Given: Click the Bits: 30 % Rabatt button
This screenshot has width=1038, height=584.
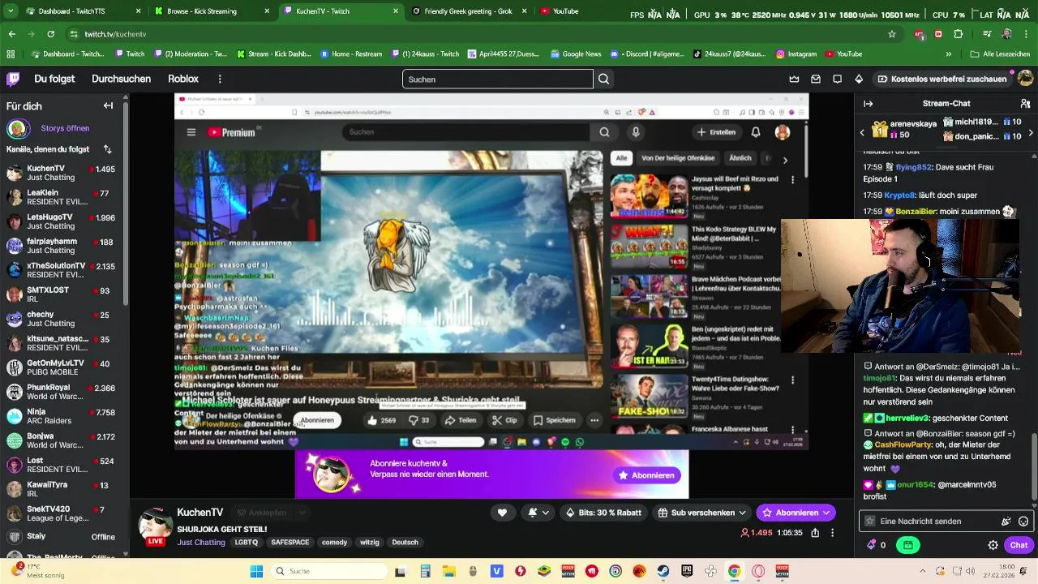Looking at the screenshot, I should click(603, 513).
